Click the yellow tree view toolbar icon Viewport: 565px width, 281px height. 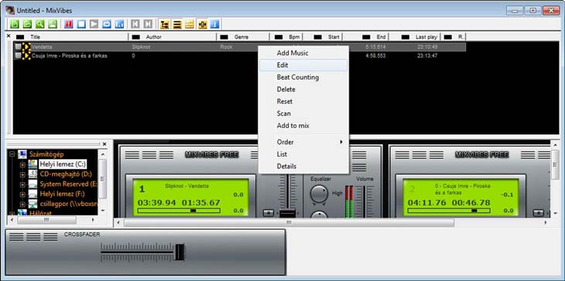click(x=164, y=24)
